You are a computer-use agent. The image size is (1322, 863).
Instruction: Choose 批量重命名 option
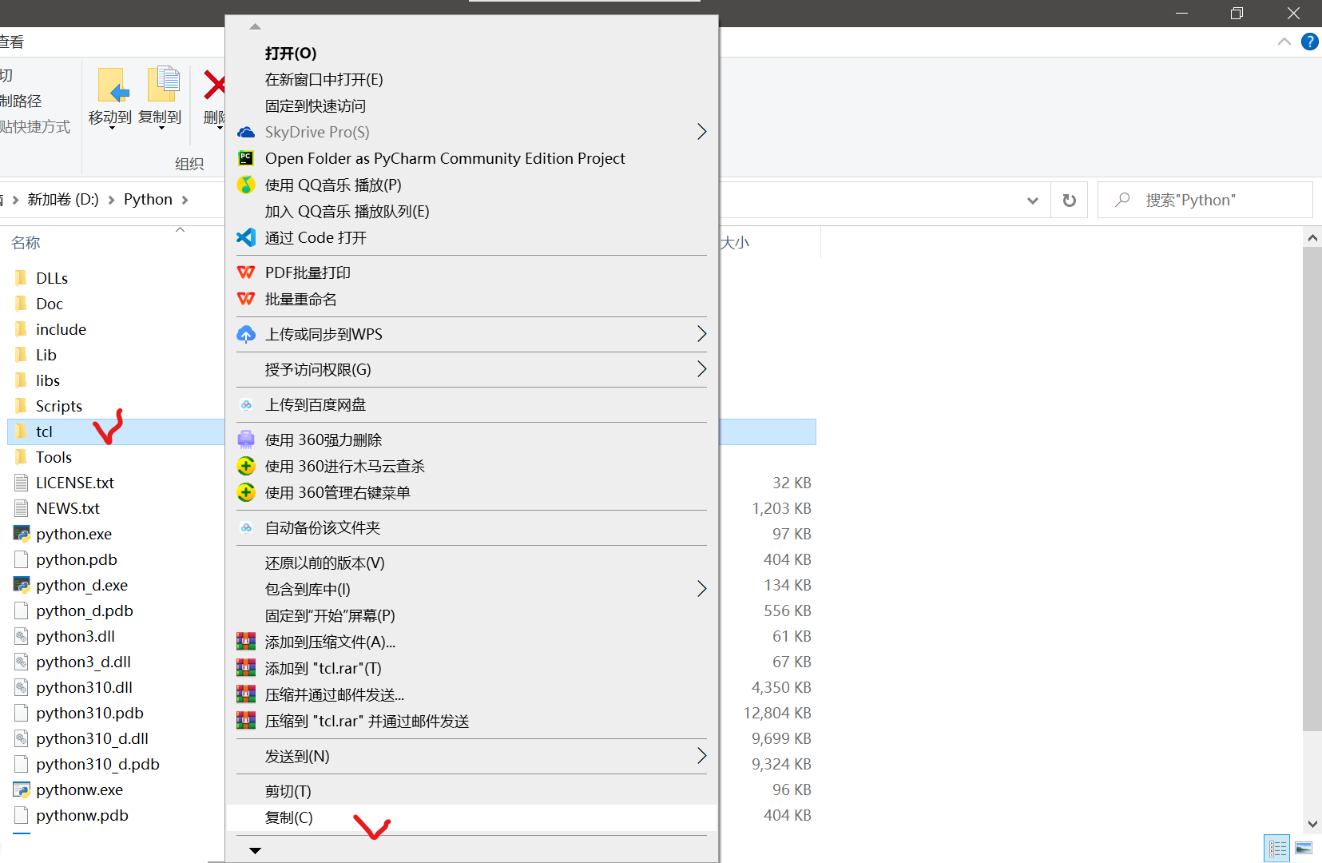[x=301, y=299]
